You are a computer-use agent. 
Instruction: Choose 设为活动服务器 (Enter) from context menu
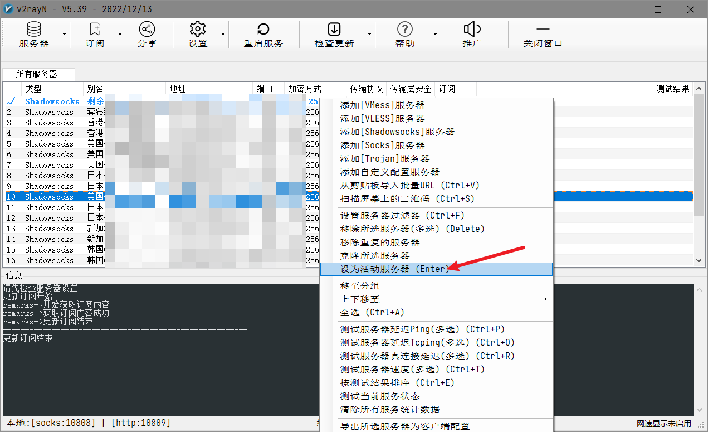click(394, 269)
